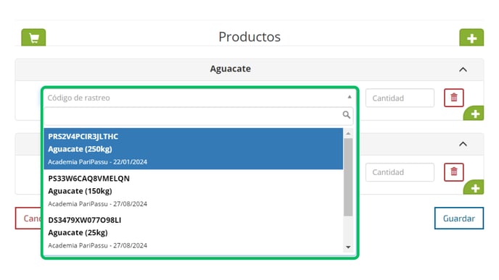Click the second Cantidad input field
The image size is (499, 280).
[400, 172]
